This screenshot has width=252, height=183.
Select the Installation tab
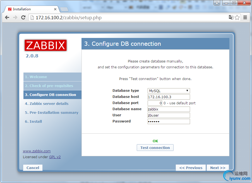pyautogui.click(x=31, y=9)
